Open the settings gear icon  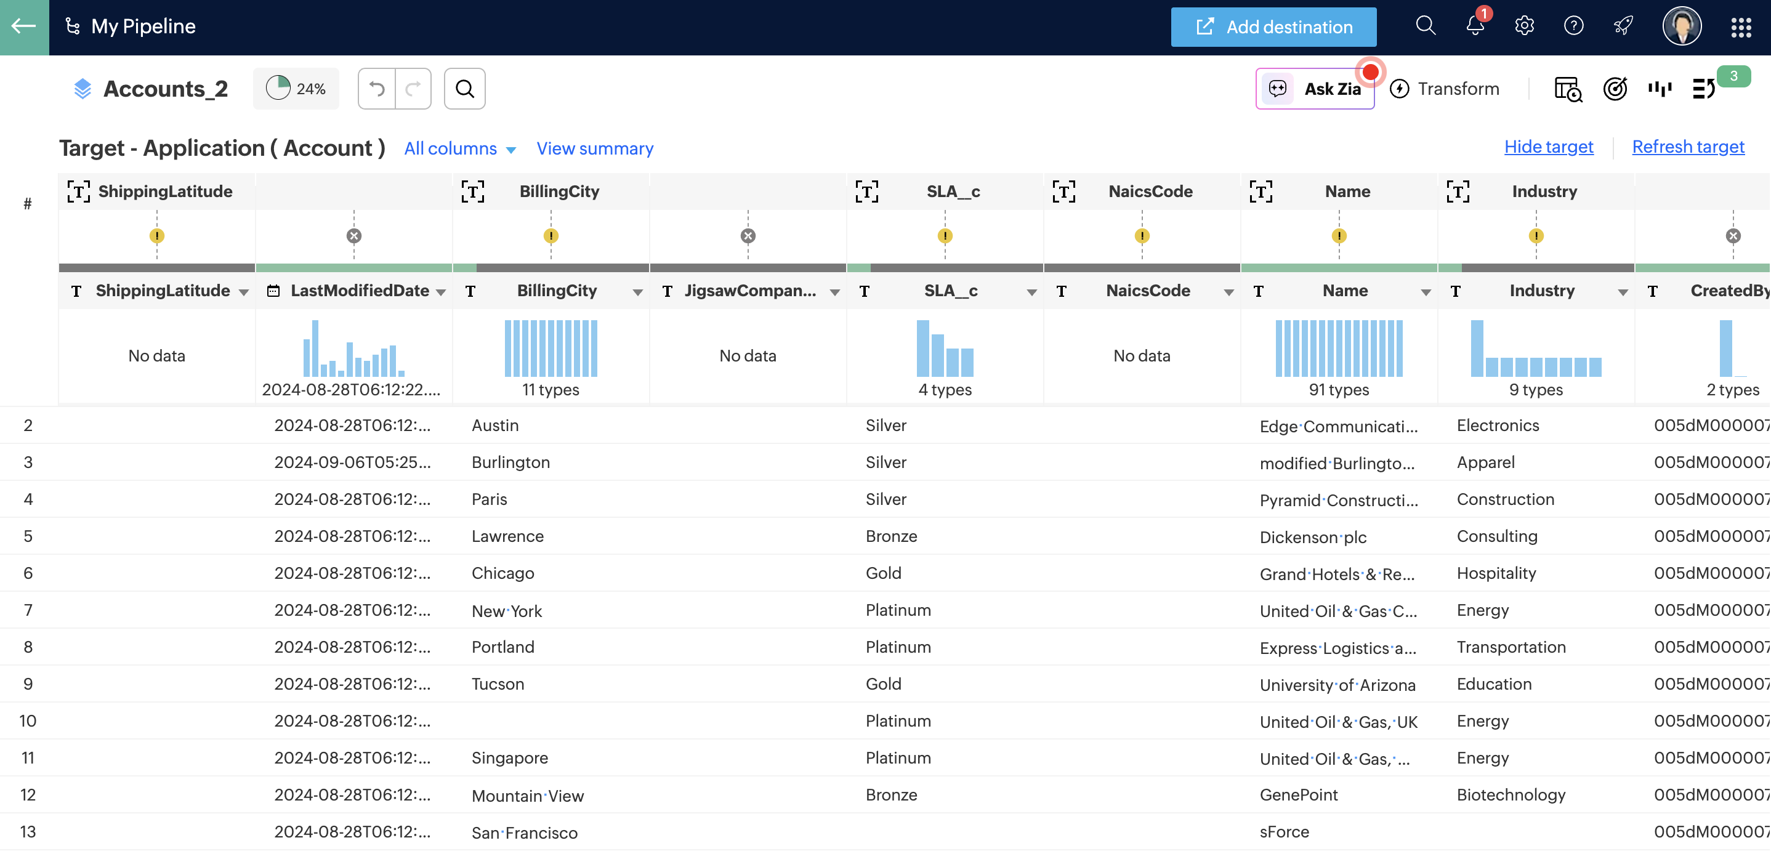1524,26
